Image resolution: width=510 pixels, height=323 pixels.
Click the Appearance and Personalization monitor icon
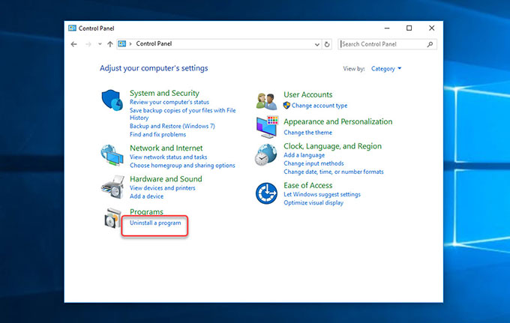[x=267, y=127]
